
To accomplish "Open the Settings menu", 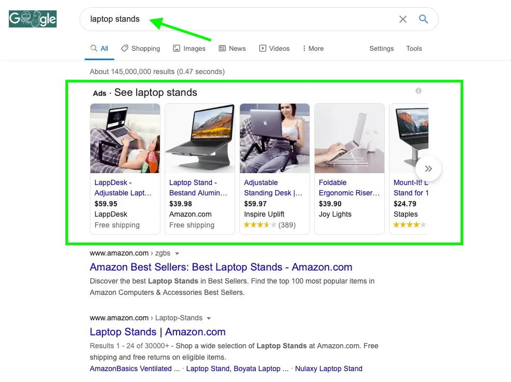I will 381,48.
